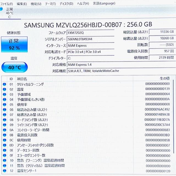Click the standard field NVM Express 1.4
This screenshot has height=176, width=176.
tap(121, 65)
